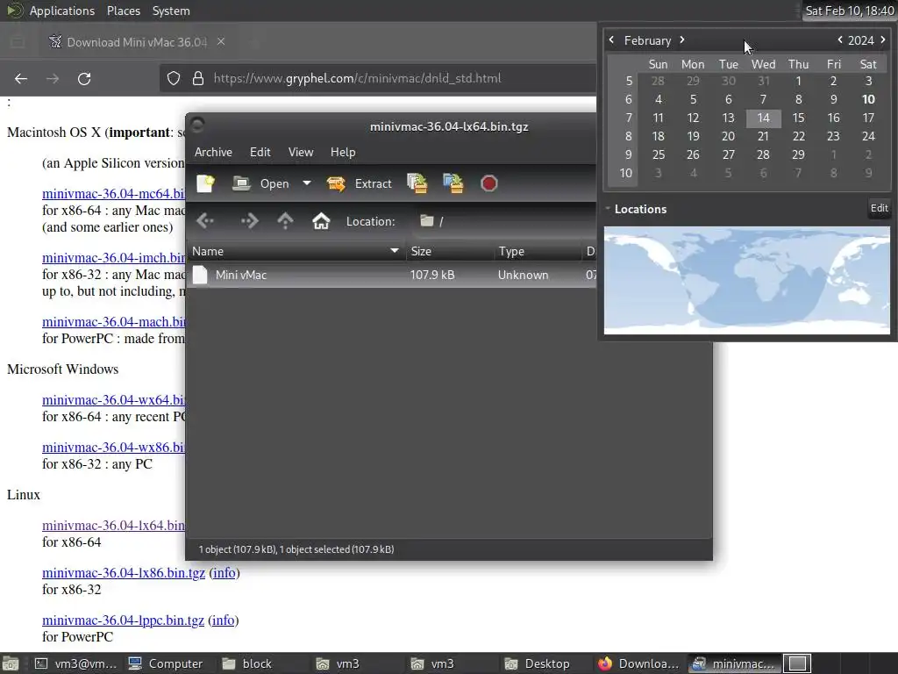Image resolution: width=898 pixels, height=674 pixels.
Task: Select February 29 in the calendar
Action: [798, 154]
